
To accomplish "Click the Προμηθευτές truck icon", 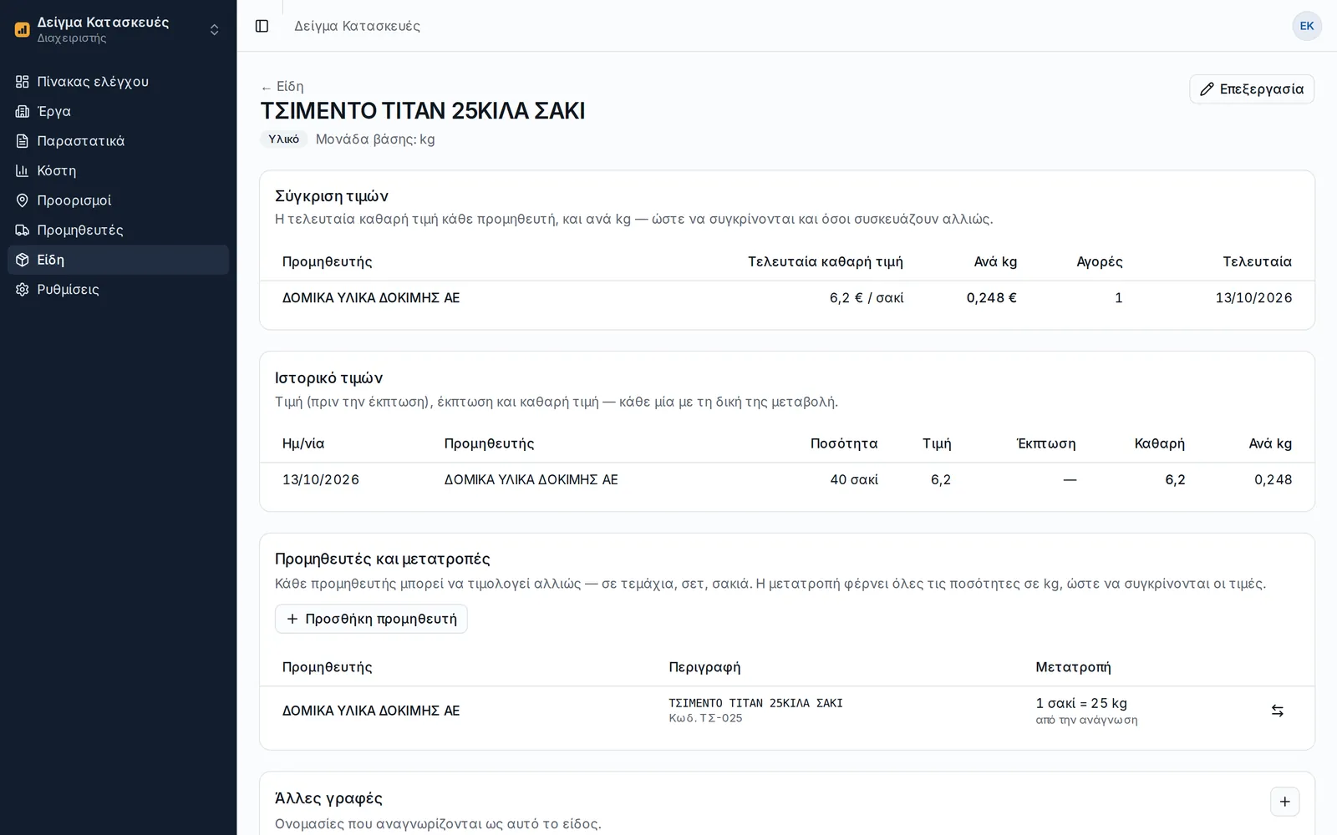I will (x=23, y=230).
